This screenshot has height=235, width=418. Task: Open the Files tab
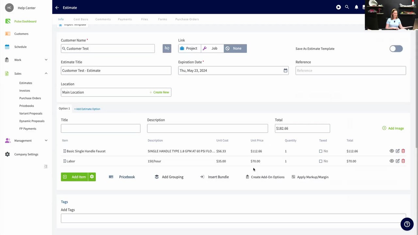(145, 19)
